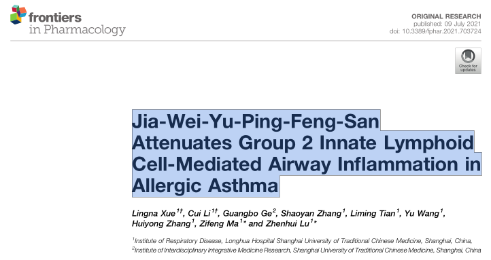Click author name Lingna Xue

[x=154, y=213]
